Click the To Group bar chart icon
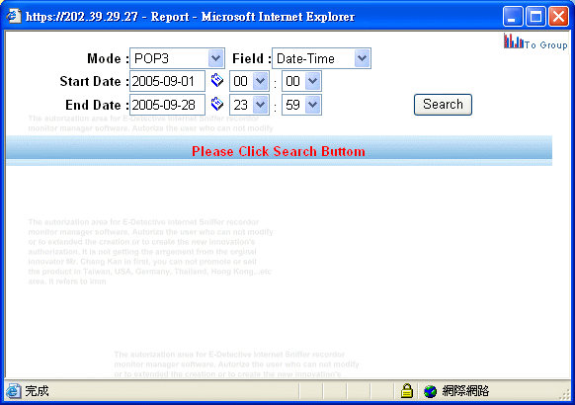575x405 pixels. (x=513, y=41)
